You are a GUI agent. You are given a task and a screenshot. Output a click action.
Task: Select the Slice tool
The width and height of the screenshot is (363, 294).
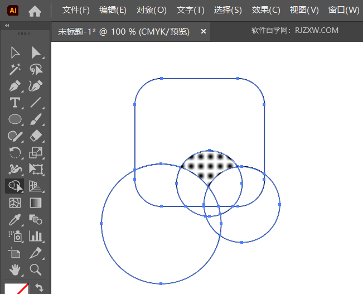coord(36,253)
